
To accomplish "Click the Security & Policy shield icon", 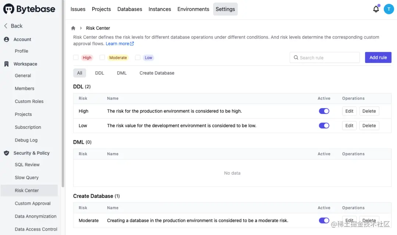I will click(6, 153).
